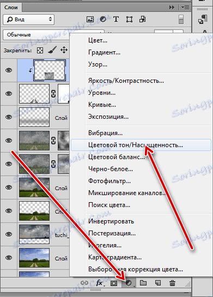Click create new adjustment layer icon
The width and height of the screenshot is (213, 297).
point(129,283)
